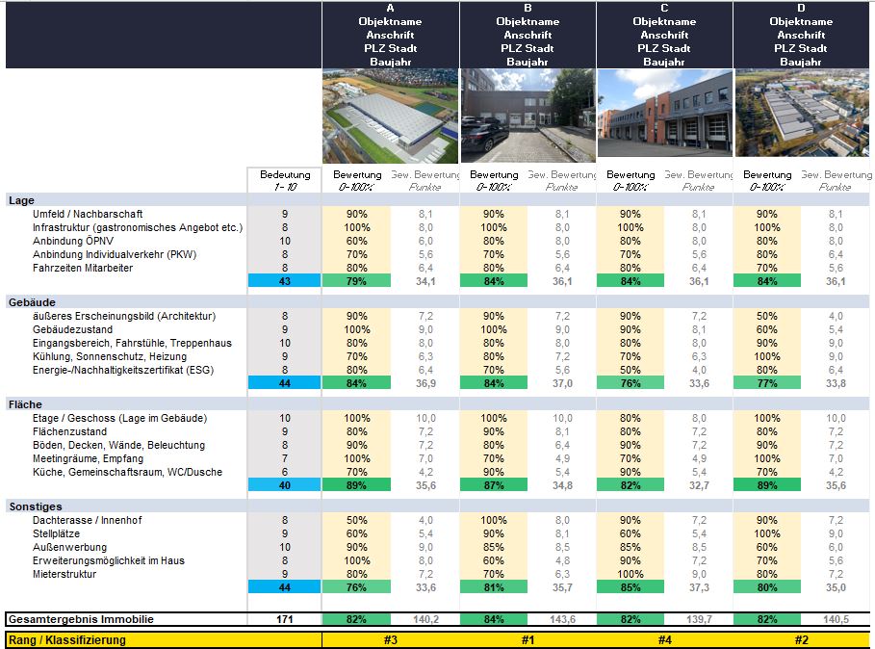Image resolution: width=875 pixels, height=649 pixels.
Task: Select the #4 rank cell under property C
Action: tap(665, 639)
